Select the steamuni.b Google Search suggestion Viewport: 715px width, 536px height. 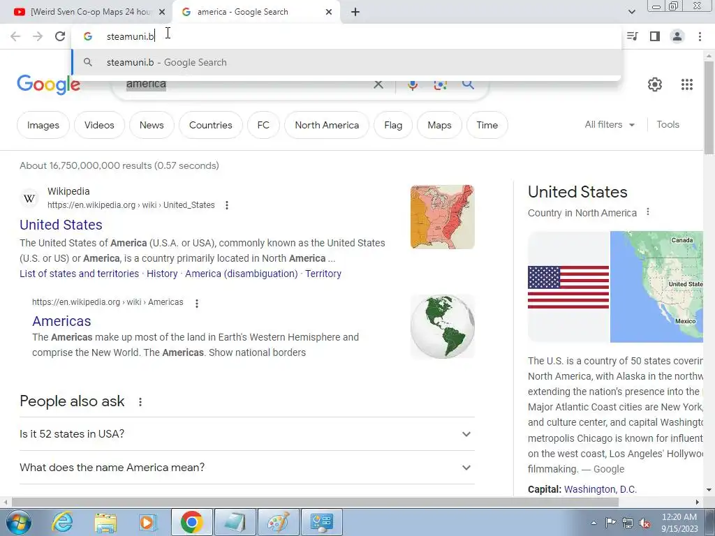pos(346,62)
